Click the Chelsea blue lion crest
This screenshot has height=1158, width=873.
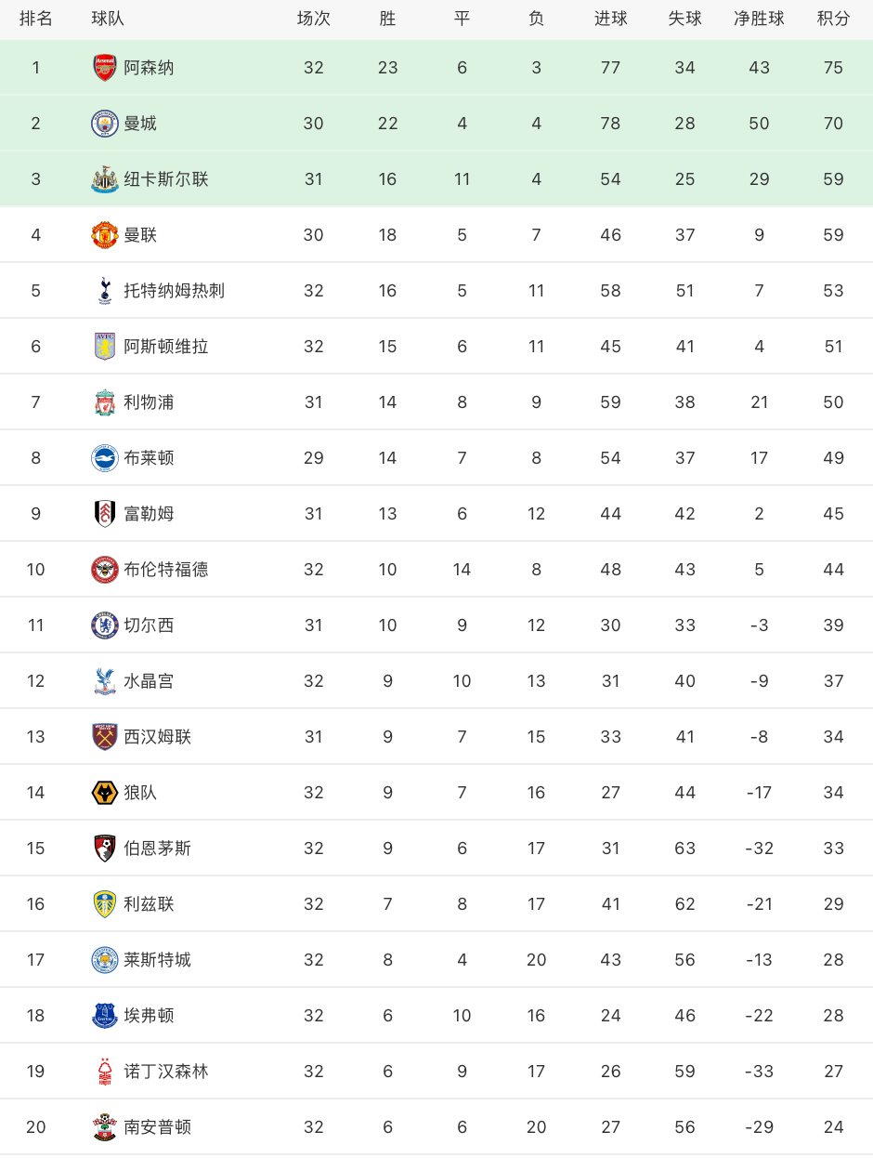tap(105, 625)
